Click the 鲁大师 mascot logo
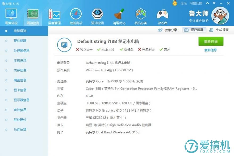This screenshot has height=156, width=234. pyautogui.click(x=220, y=15)
